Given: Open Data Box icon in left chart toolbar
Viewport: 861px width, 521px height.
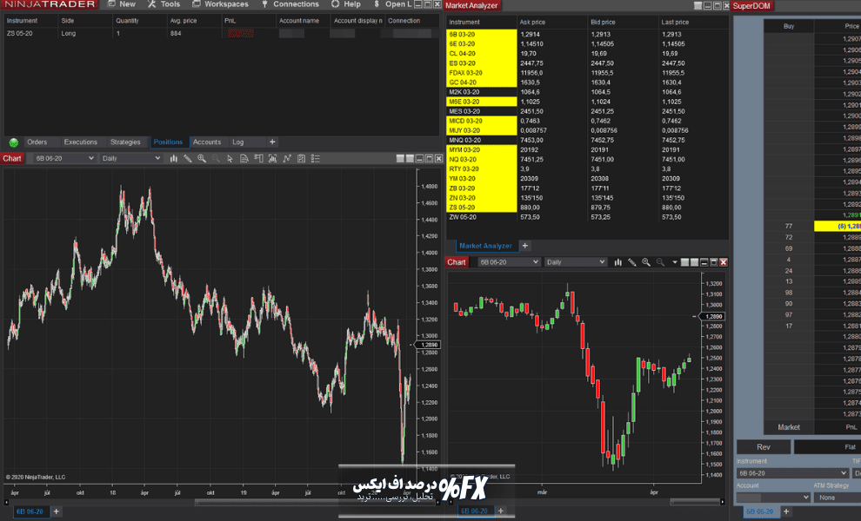Looking at the screenshot, I should [244, 159].
